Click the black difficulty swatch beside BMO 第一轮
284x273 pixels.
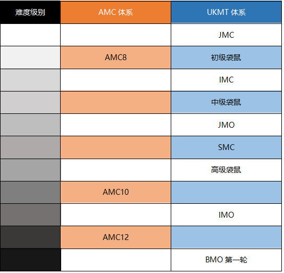(x=30, y=260)
